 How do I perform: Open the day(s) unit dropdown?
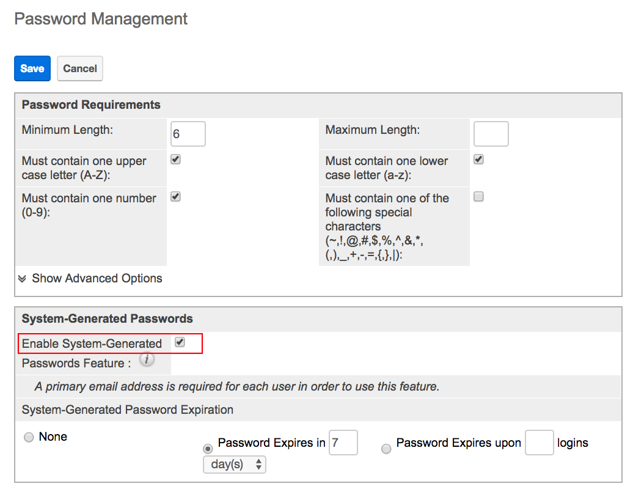pyautogui.click(x=235, y=465)
